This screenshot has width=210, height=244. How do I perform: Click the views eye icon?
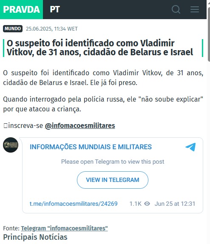[x=147, y=204]
